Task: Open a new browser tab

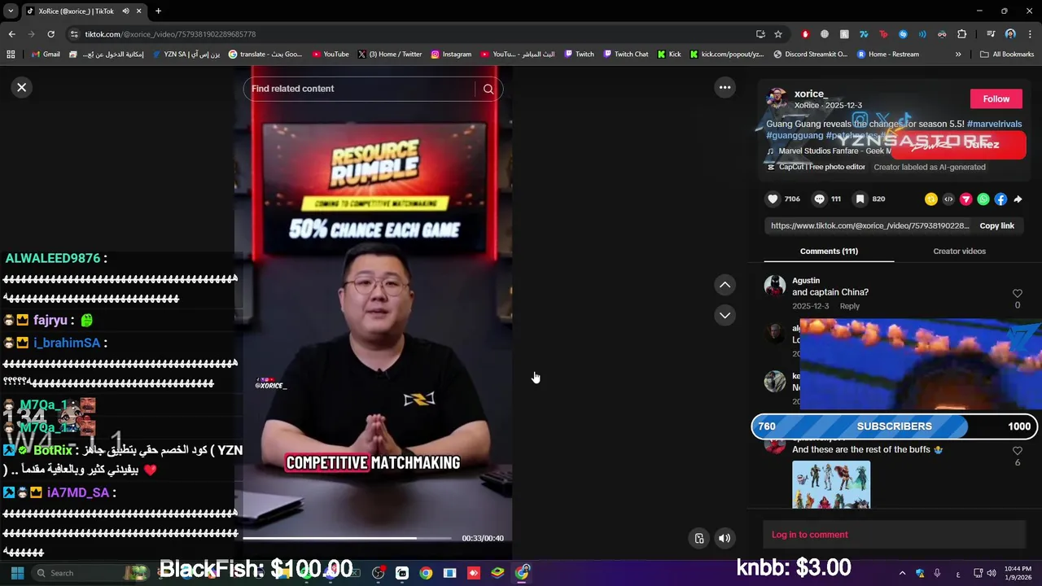Action: [x=158, y=11]
